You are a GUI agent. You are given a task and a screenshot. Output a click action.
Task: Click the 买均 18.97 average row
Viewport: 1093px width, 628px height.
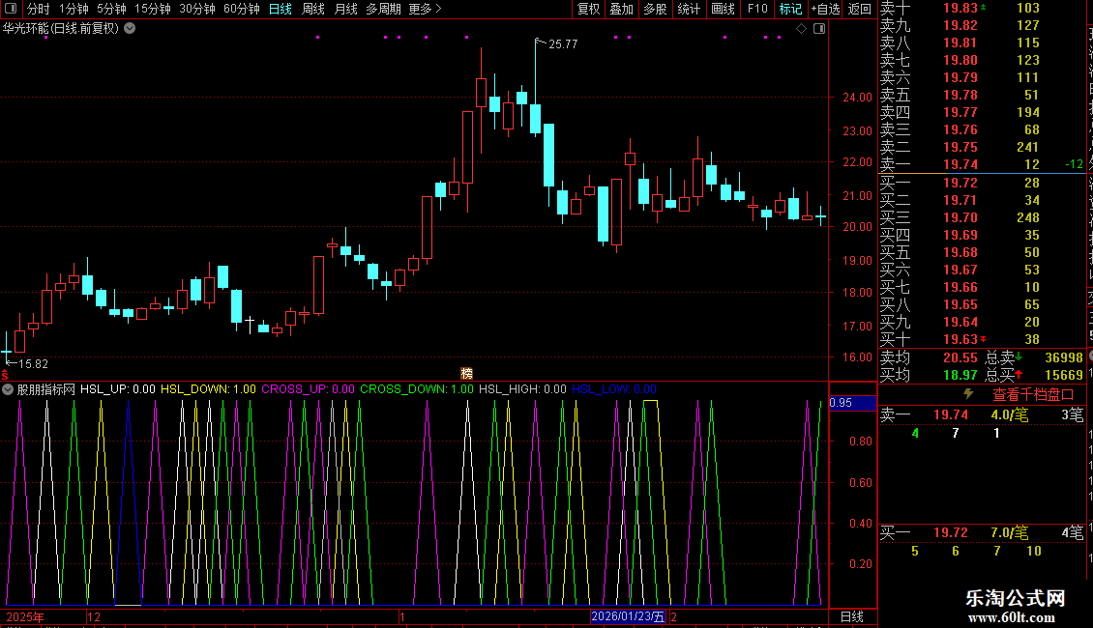coord(929,375)
